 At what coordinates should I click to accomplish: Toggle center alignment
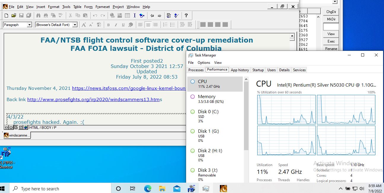(x=148, y=25)
